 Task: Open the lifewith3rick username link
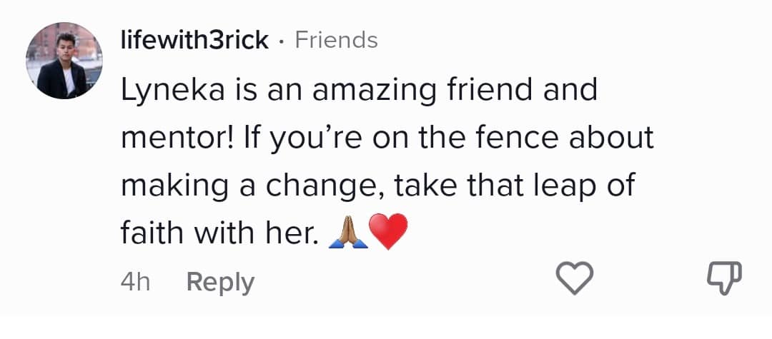pyautogui.click(x=194, y=40)
